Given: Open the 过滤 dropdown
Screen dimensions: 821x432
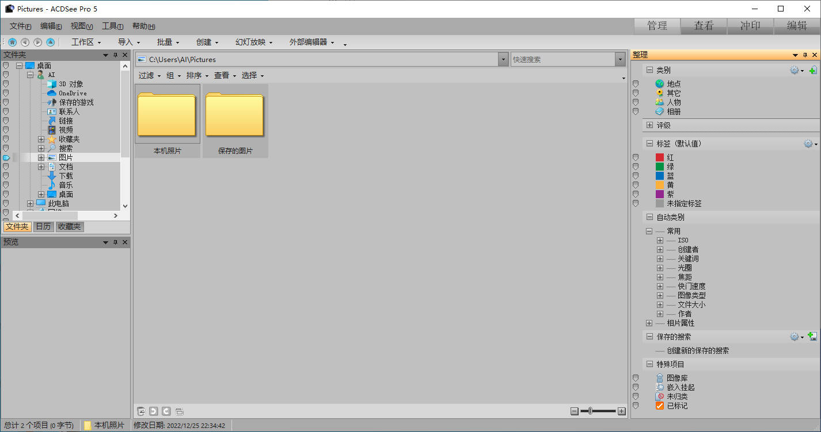Looking at the screenshot, I should (150, 75).
